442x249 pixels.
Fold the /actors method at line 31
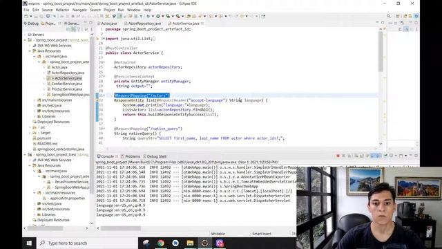click(x=104, y=95)
